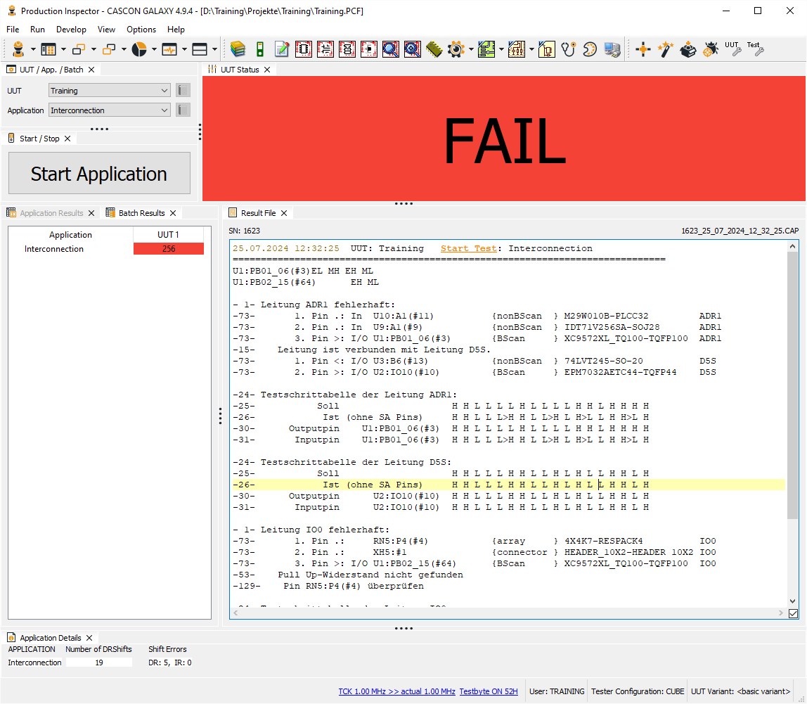Click the Testbyte ON 52H link
Screen dimensions: 807x704
[x=489, y=691]
